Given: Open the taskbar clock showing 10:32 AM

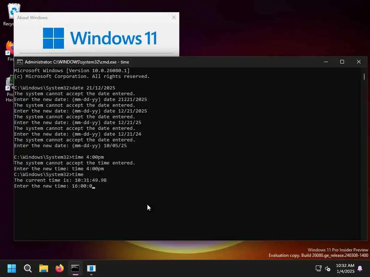Looking at the screenshot, I should (x=345, y=268).
